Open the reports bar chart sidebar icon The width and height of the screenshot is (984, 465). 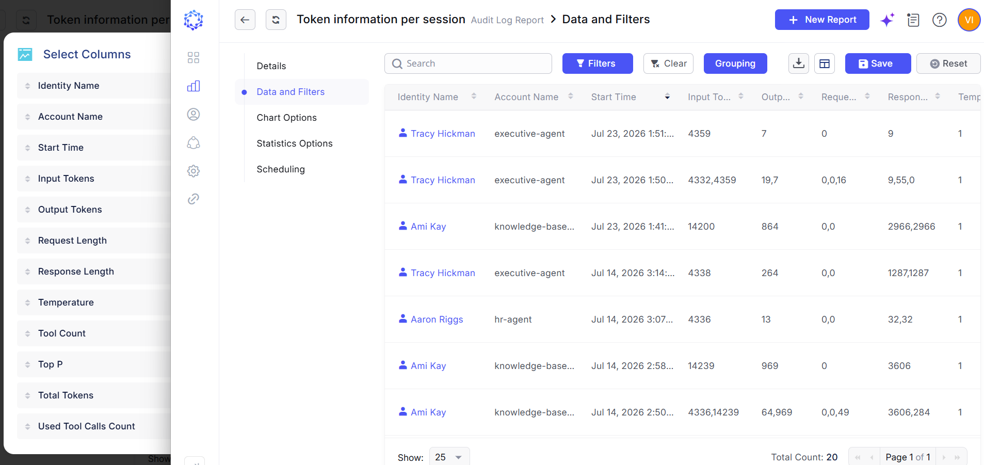(193, 86)
